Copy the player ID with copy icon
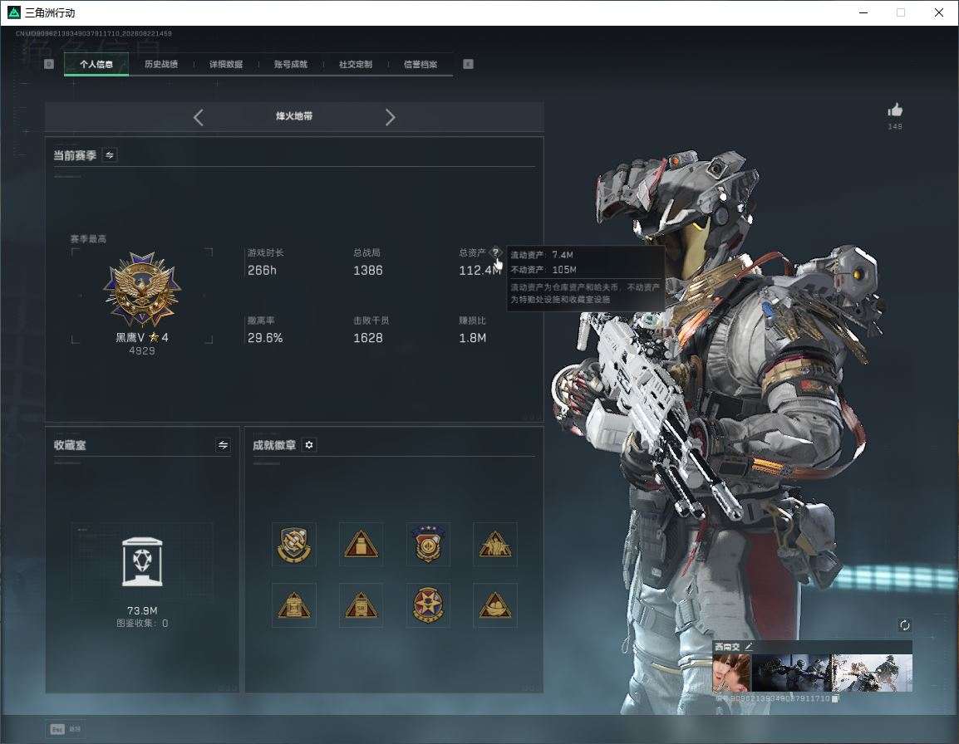 point(835,698)
